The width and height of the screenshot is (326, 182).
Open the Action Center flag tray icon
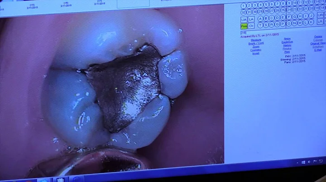point(315,162)
